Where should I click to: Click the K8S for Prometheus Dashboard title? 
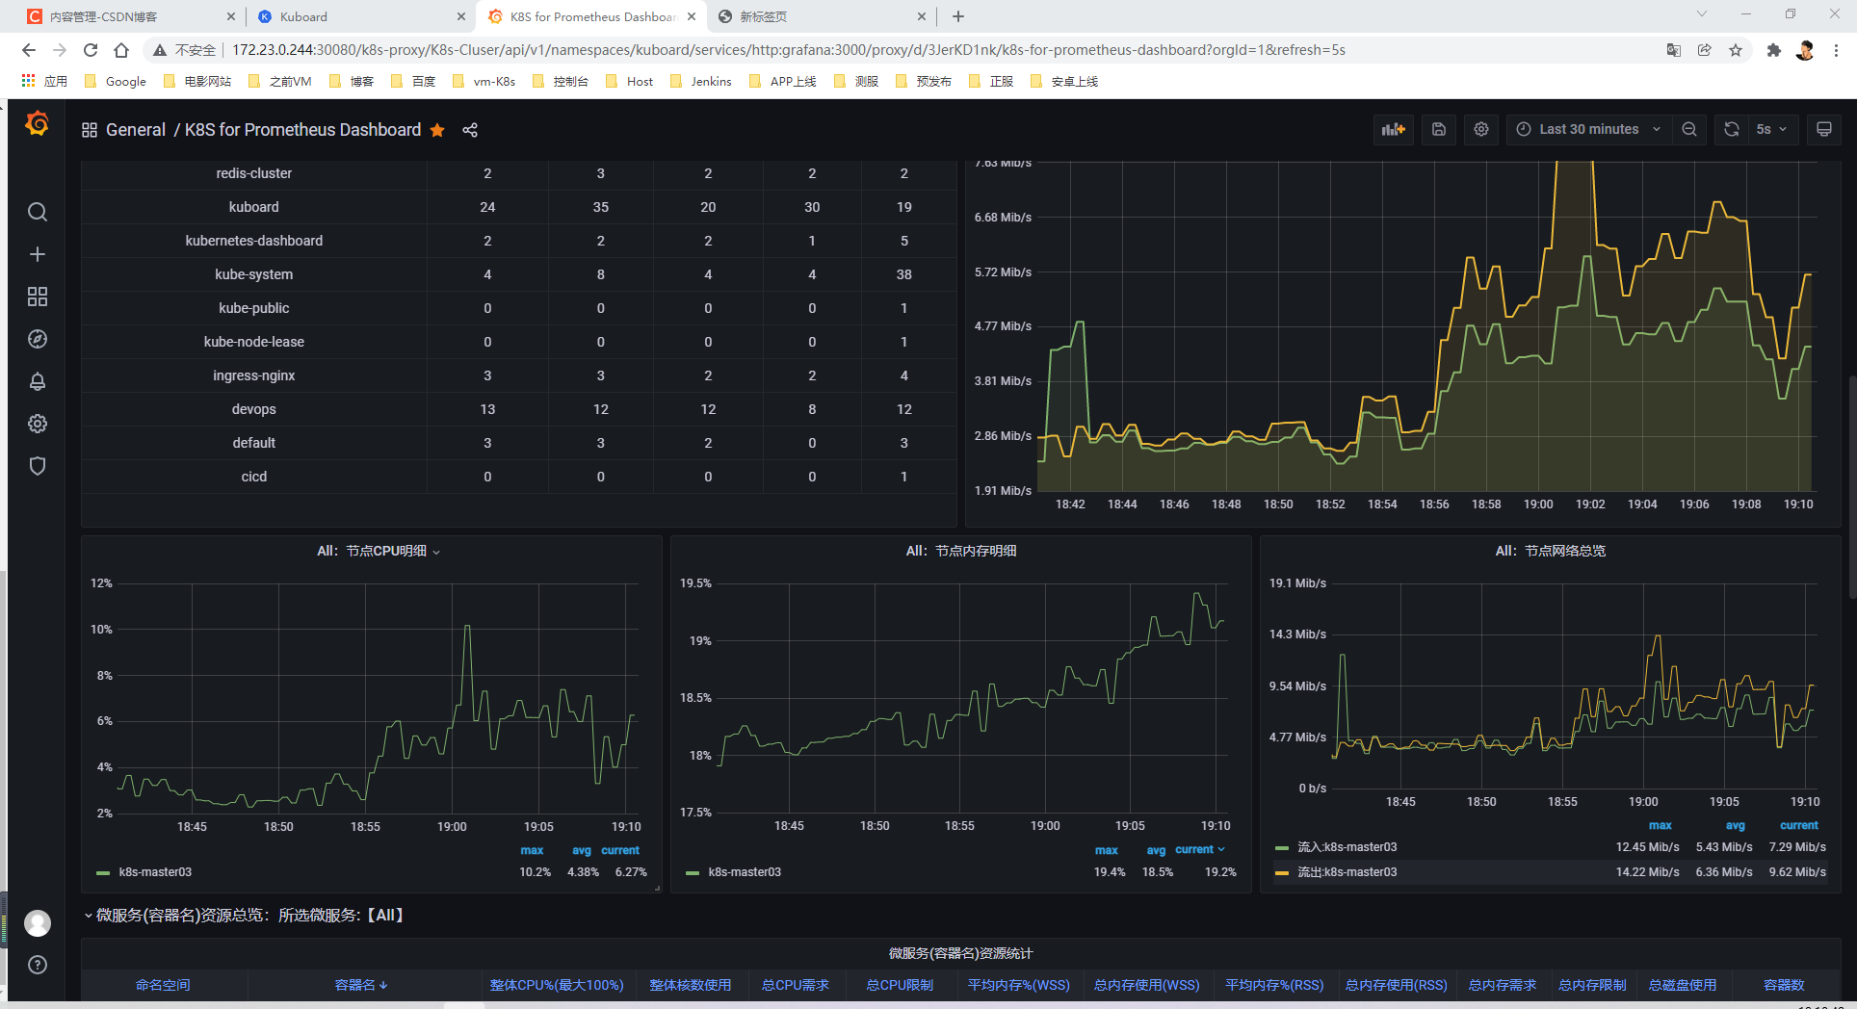tap(302, 130)
